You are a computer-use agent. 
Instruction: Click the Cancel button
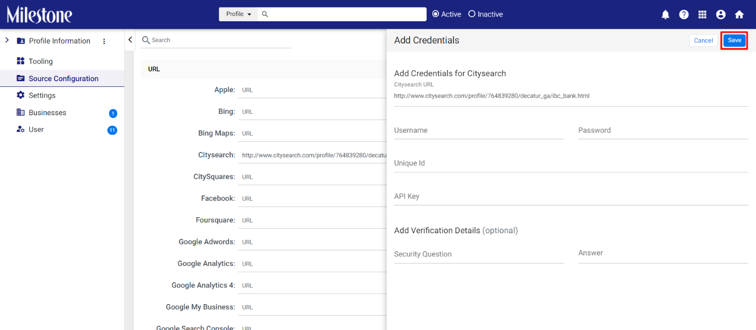[703, 41]
